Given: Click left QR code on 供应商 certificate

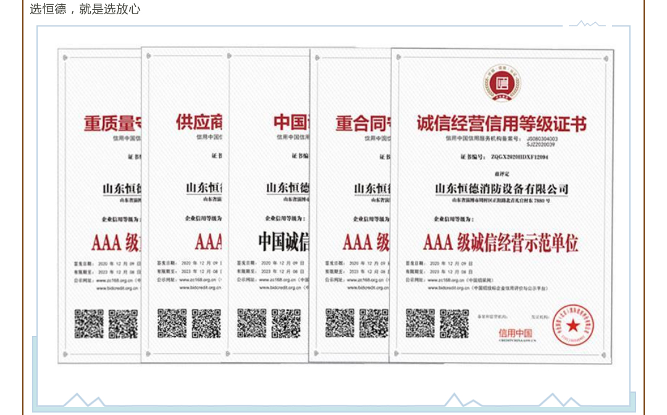Looking at the screenshot, I should (172, 323).
